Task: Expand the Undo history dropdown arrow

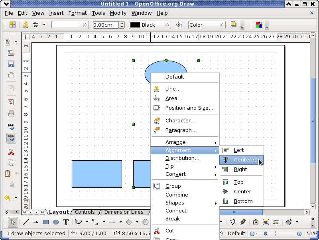Action: tap(16, 198)
